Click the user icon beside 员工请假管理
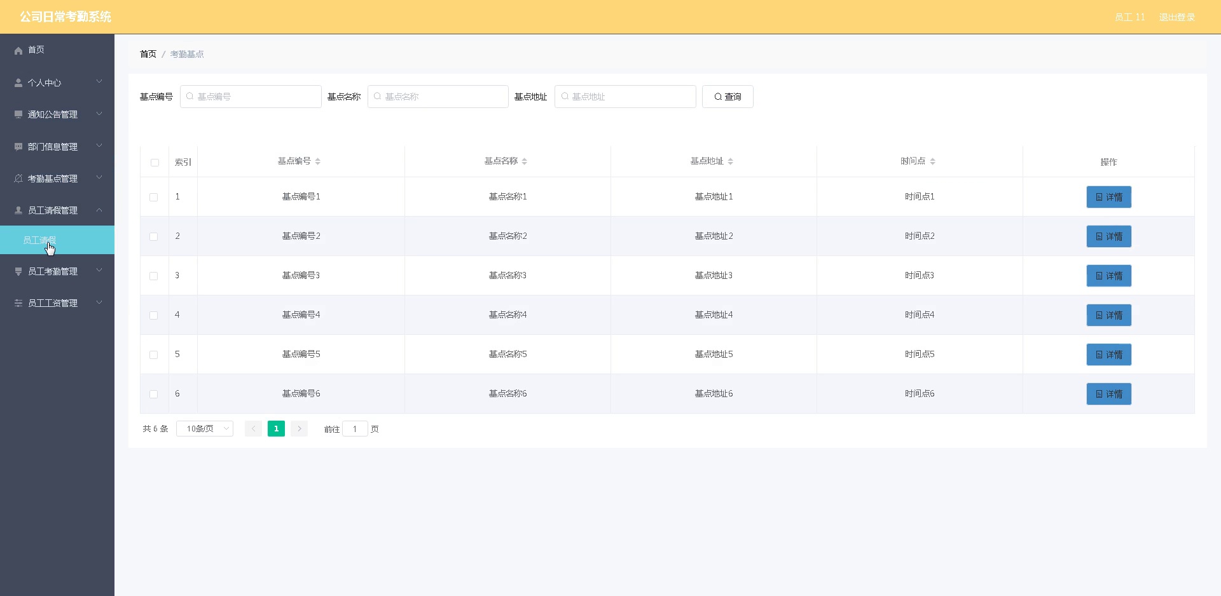The width and height of the screenshot is (1221, 596). coord(18,210)
